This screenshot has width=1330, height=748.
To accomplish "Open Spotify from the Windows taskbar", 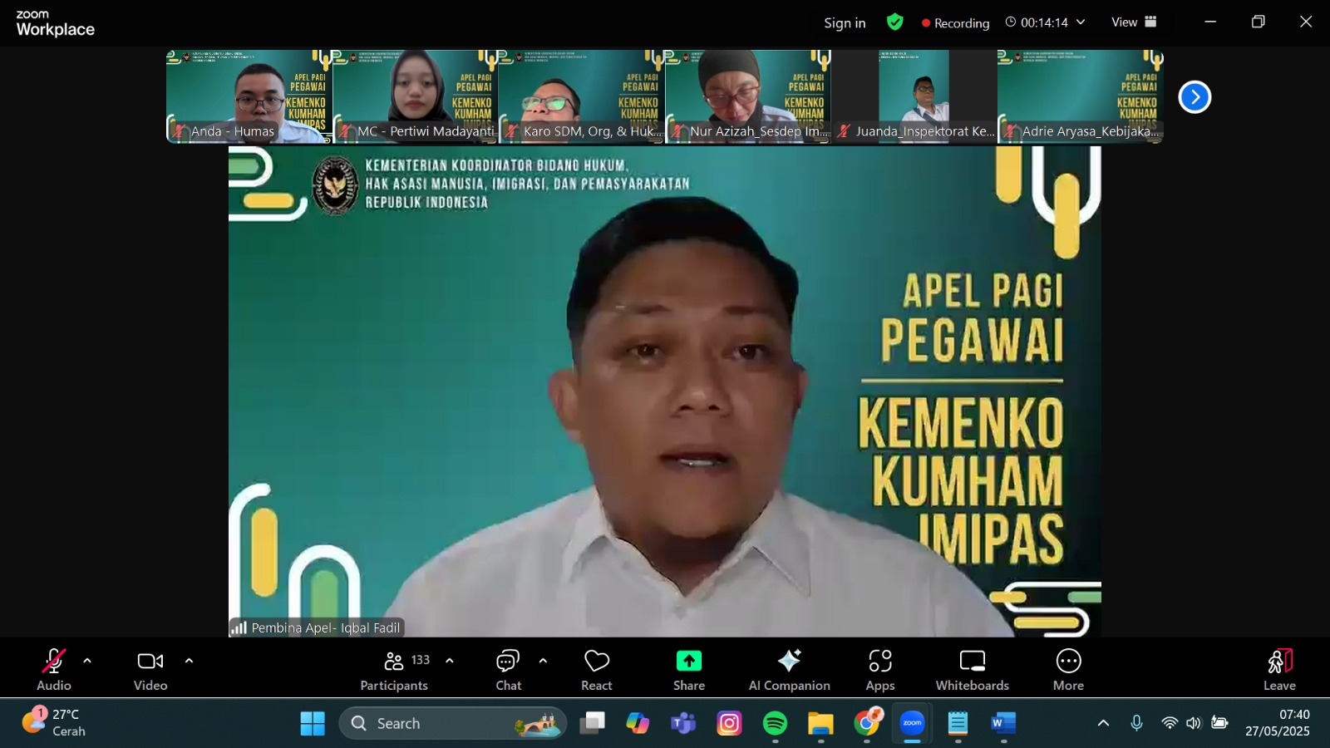I will [x=775, y=724].
